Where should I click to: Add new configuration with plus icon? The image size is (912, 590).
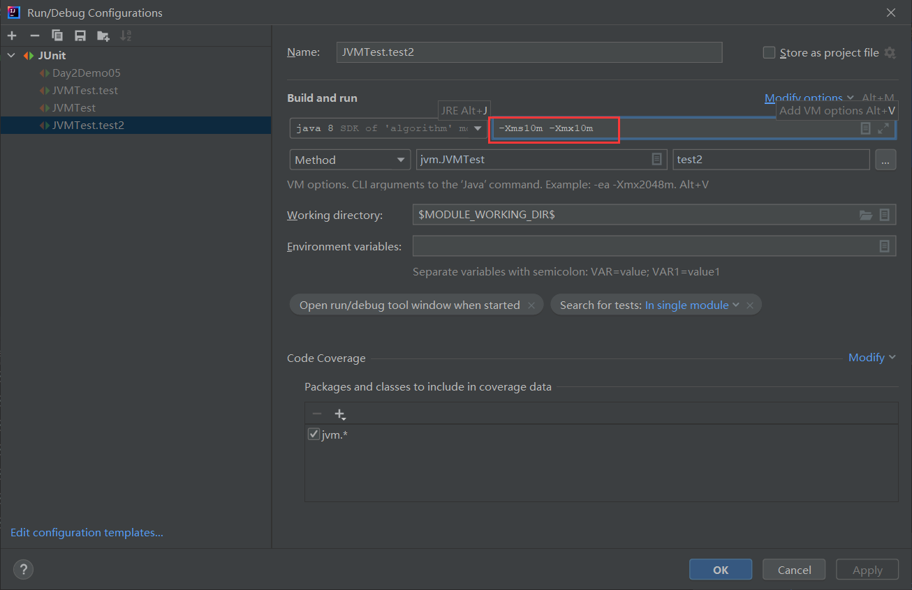click(12, 36)
